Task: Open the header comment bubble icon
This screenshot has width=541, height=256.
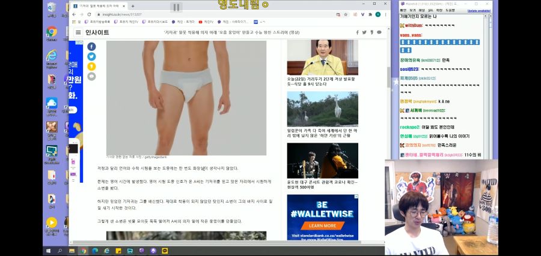Action: (379, 32)
